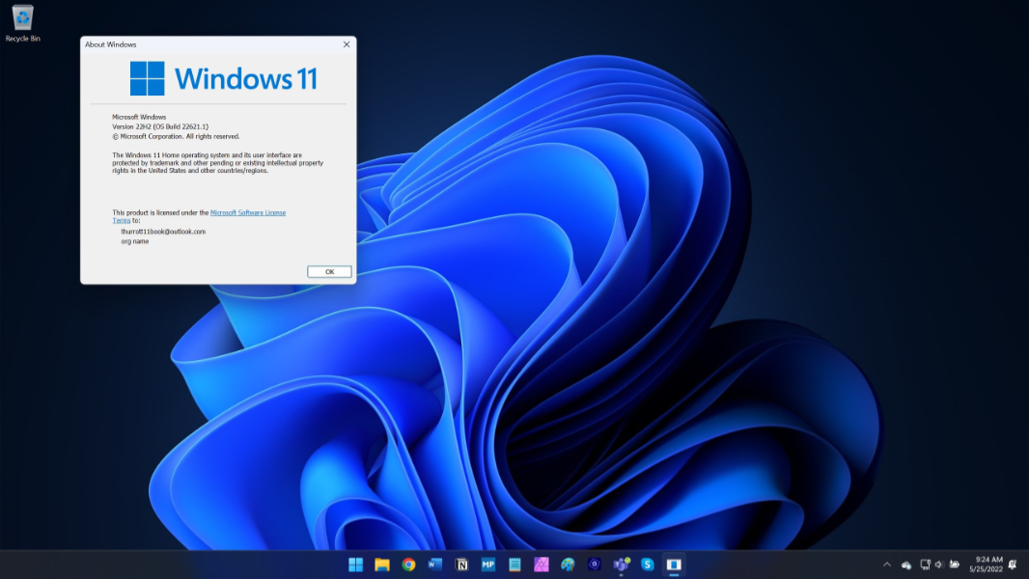Open the notifications bell

pyautogui.click(x=1013, y=565)
